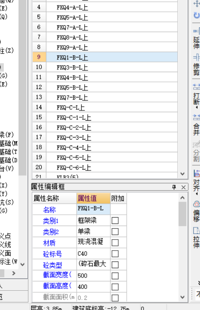Close the 属性编辑框 panel

coord(184,187)
